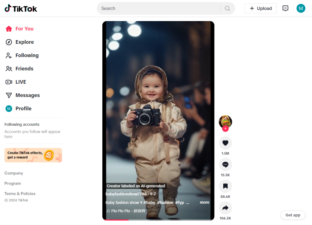Click the search magnifier icon

coord(227,9)
